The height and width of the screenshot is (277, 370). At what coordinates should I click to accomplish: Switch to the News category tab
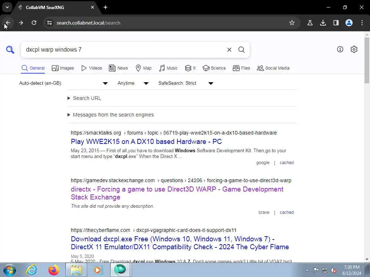click(118, 68)
